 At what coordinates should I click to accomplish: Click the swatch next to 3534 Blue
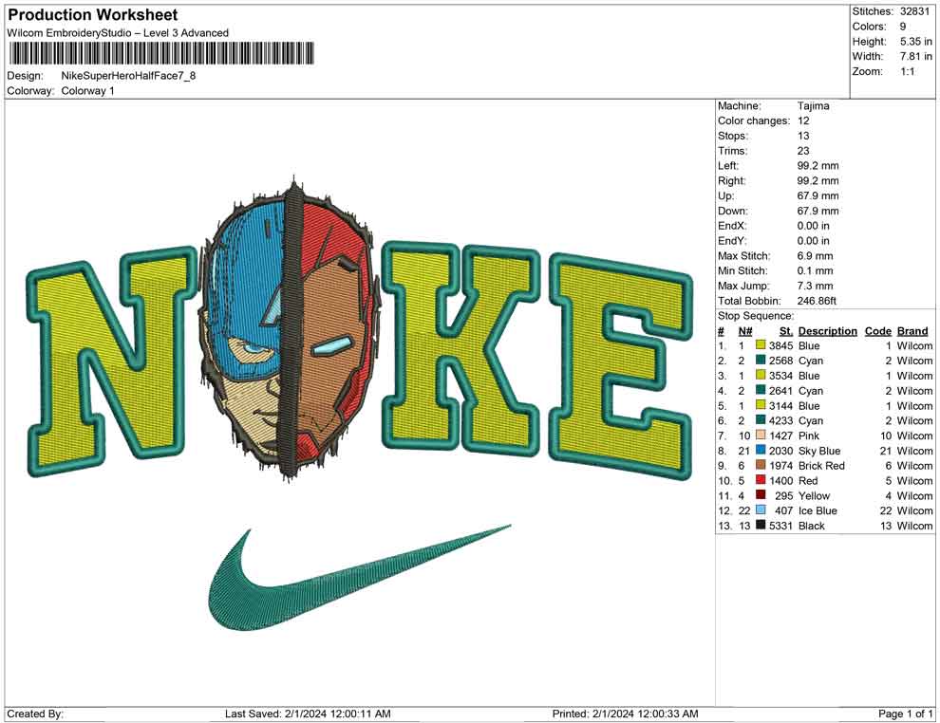click(x=761, y=375)
